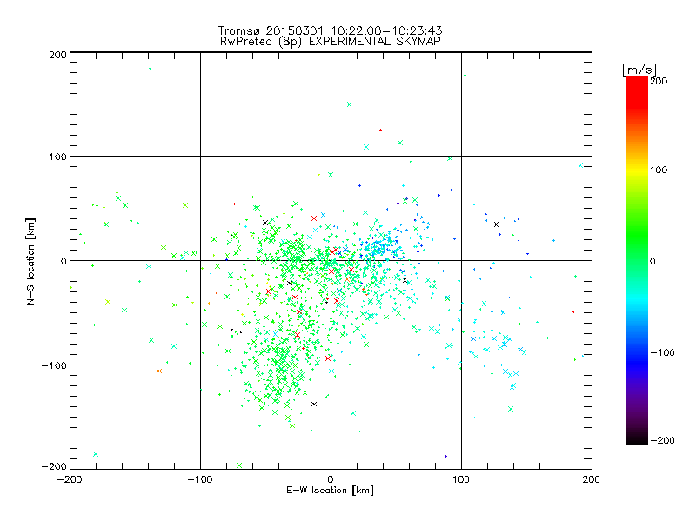Click the colorbar's '-100' label
The image size is (696, 522).
tap(662, 353)
